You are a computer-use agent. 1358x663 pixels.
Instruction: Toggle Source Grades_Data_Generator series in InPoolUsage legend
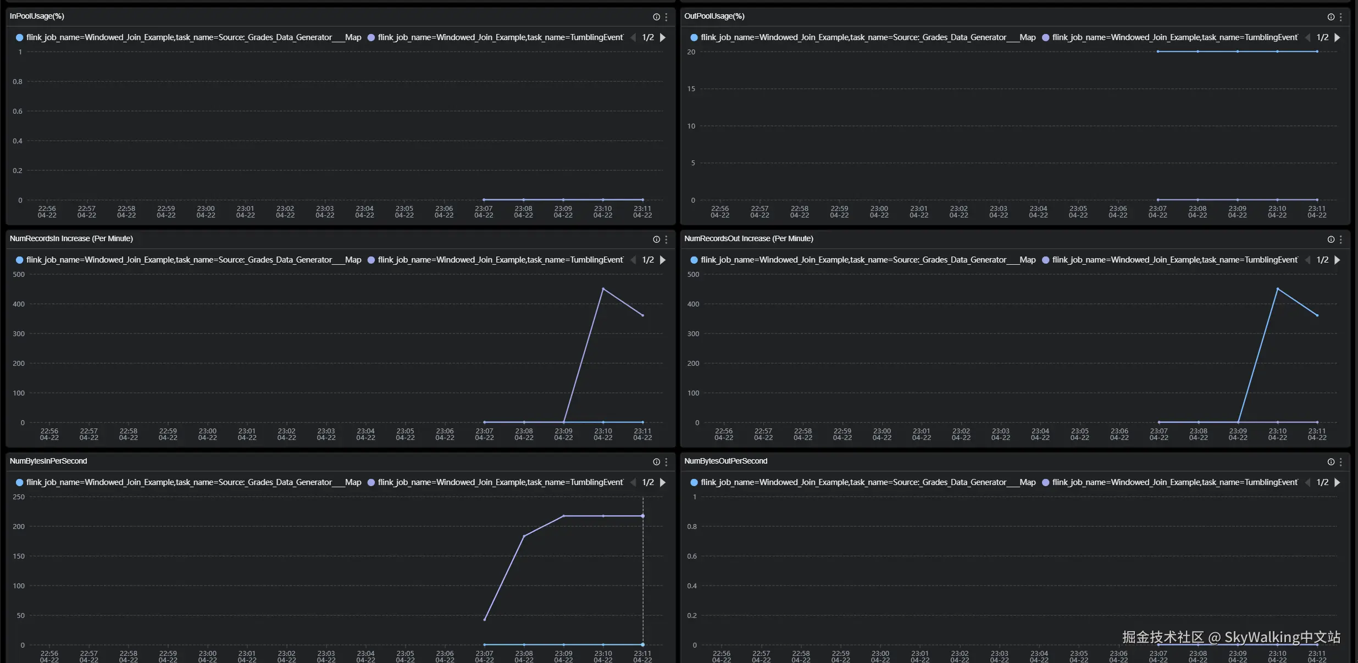pyautogui.click(x=192, y=37)
